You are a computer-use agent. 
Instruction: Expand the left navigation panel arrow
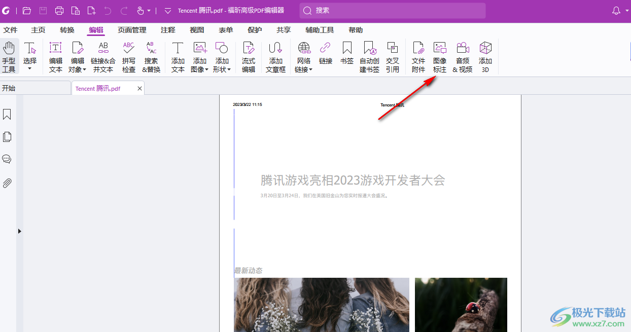tap(20, 231)
